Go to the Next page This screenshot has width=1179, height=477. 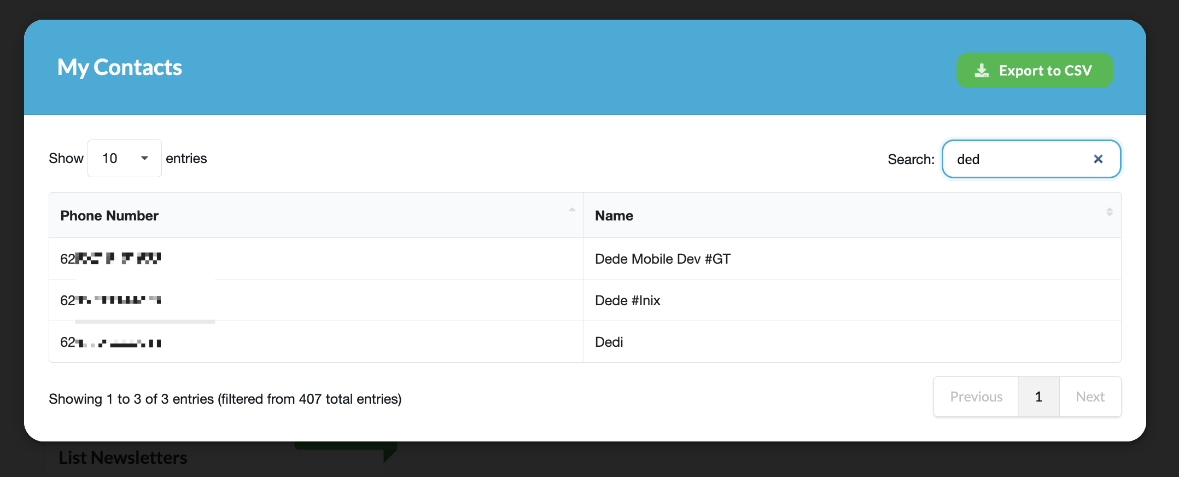(1090, 397)
